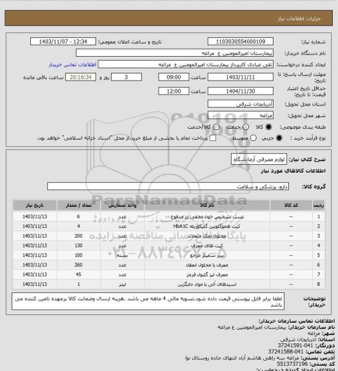Click the general description field لوازم مصرفی آزمایشگاه
Screen dimensions: 338x371
(x=259, y=159)
